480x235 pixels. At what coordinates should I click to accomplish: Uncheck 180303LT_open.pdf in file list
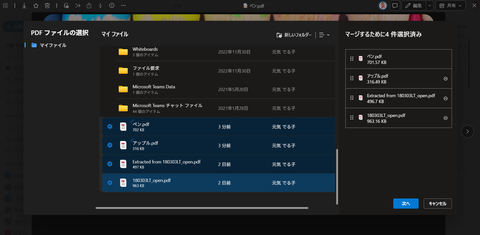pos(110,183)
